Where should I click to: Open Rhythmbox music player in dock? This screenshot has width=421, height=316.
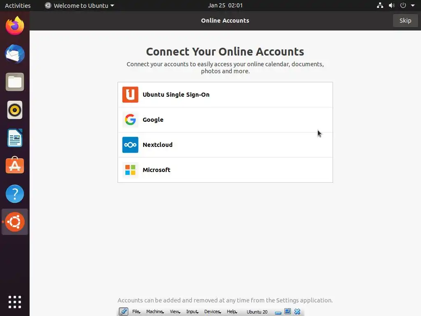coord(15,110)
